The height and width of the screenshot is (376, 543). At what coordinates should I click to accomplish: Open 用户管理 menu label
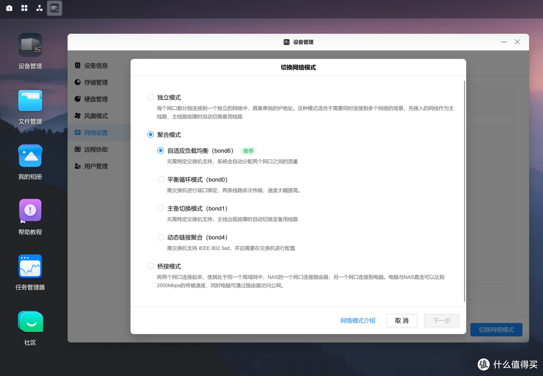point(96,166)
